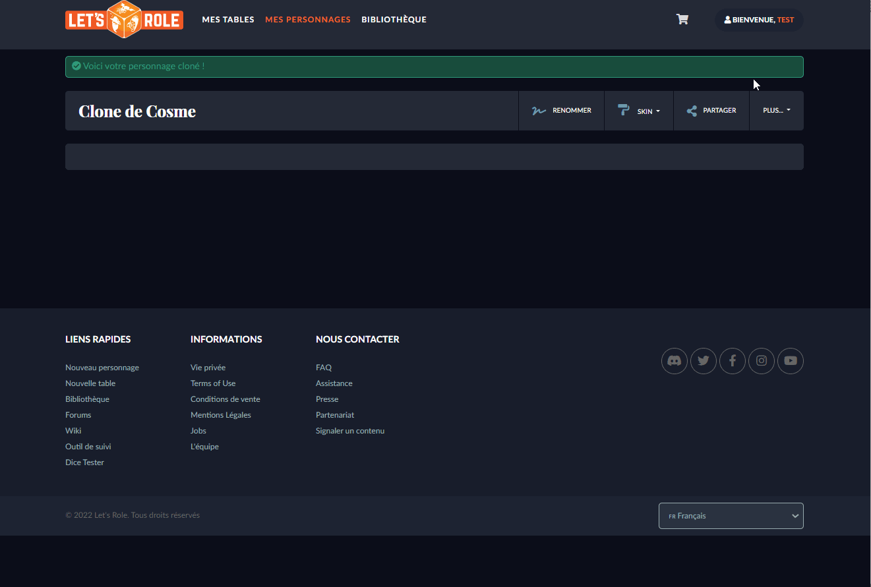Click the Renommer button
This screenshot has height=587, width=871.
pos(561,111)
